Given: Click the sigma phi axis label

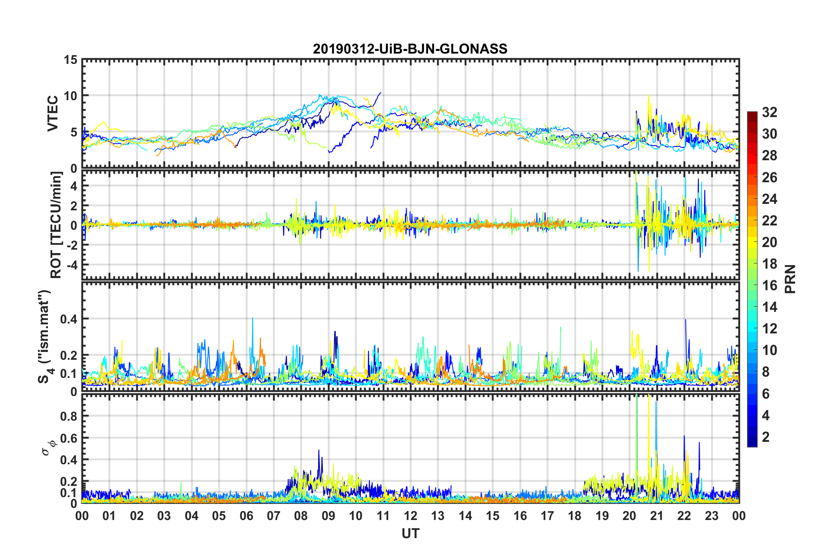Looking at the screenshot, I should click(49, 447).
